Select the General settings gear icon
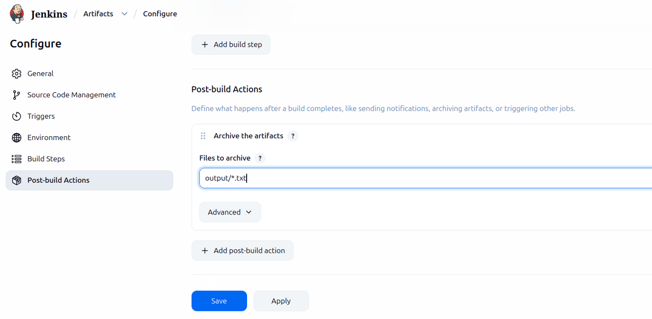 (16, 73)
